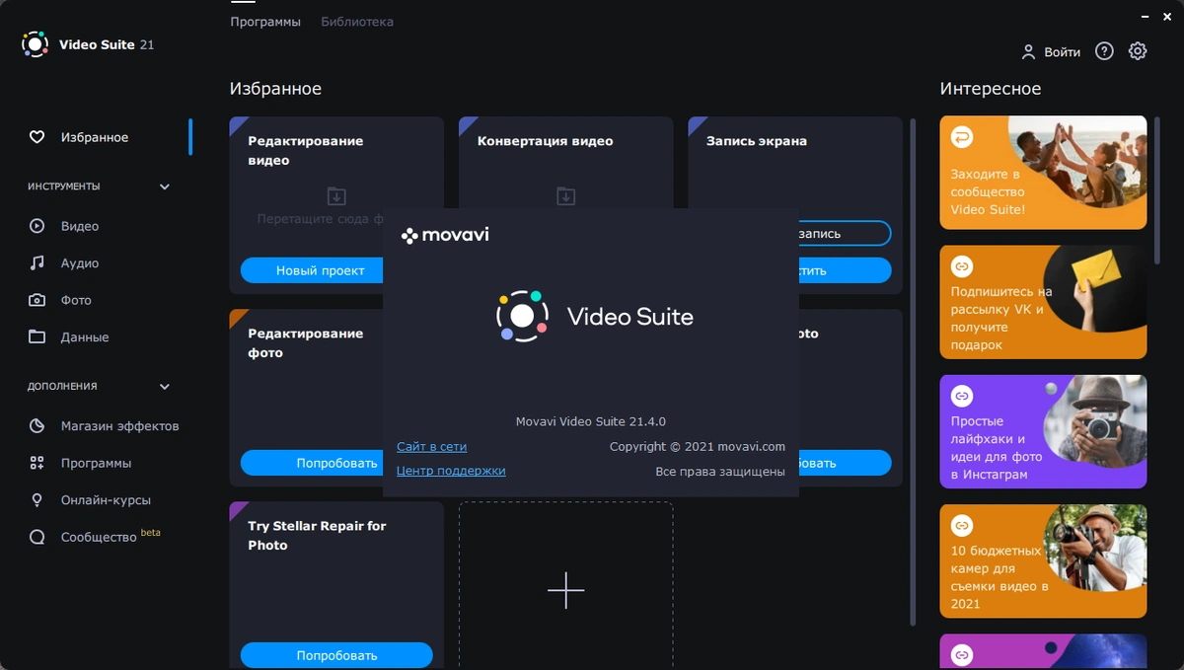Screen dimensions: 1184x670
Task: Click the Редактирование фото card title
Action: tap(305, 343)
